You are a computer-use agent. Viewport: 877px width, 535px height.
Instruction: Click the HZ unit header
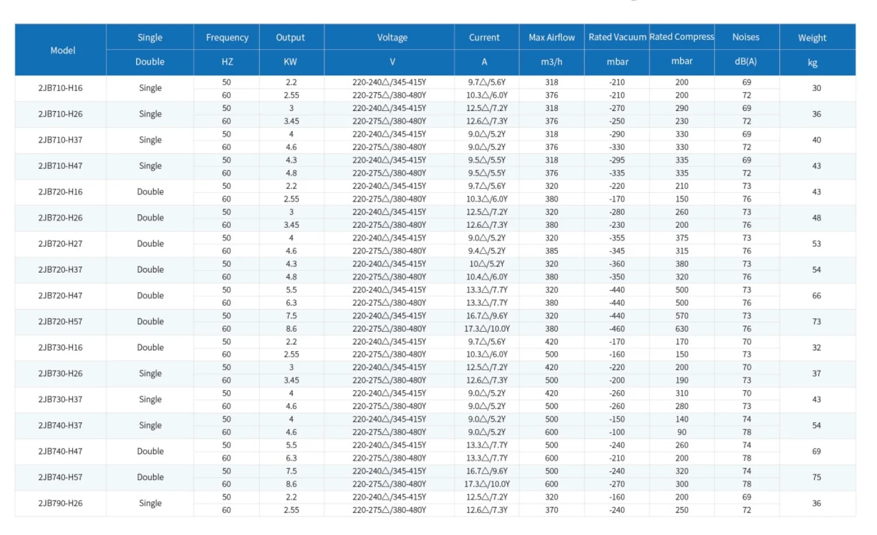(227, 62)
